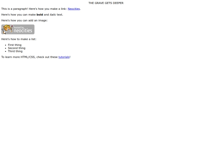This screenshot has height=159, width=212.
Task: Click the large 'neocities' logo text
Action: 23,31
